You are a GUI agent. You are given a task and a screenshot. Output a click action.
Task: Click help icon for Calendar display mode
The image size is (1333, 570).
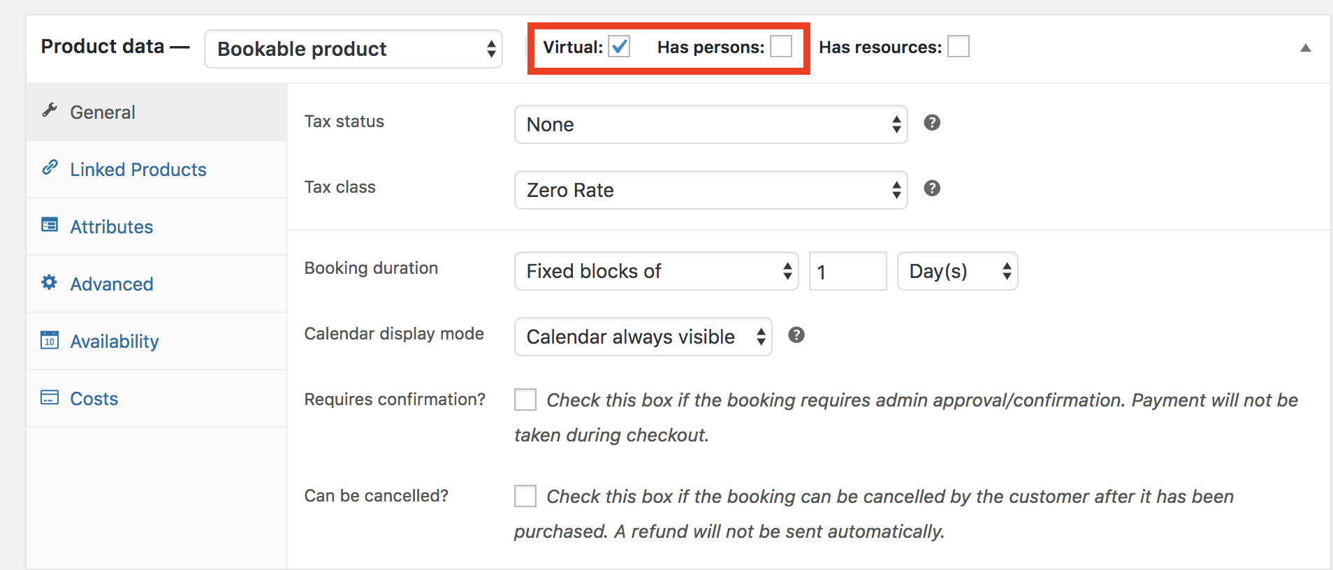(796, 335)
